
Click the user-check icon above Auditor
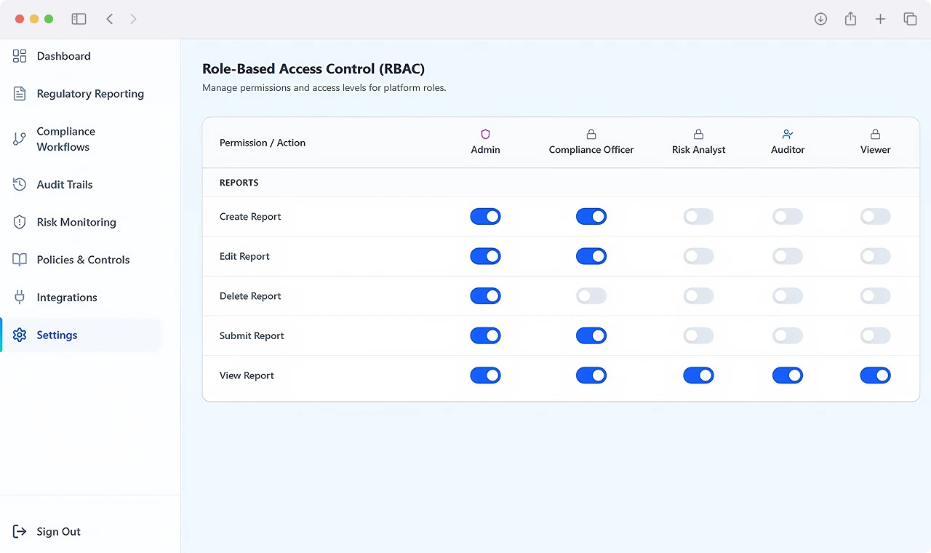788,134
